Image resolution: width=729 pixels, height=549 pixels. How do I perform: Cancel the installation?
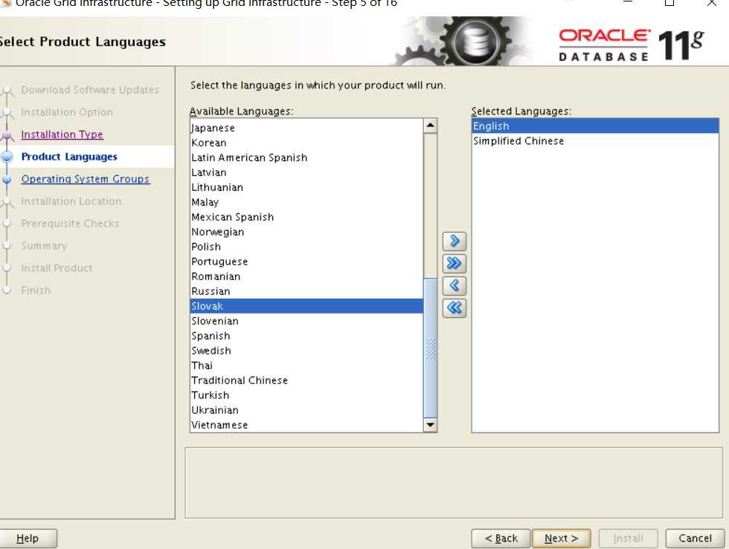(695, 539)
